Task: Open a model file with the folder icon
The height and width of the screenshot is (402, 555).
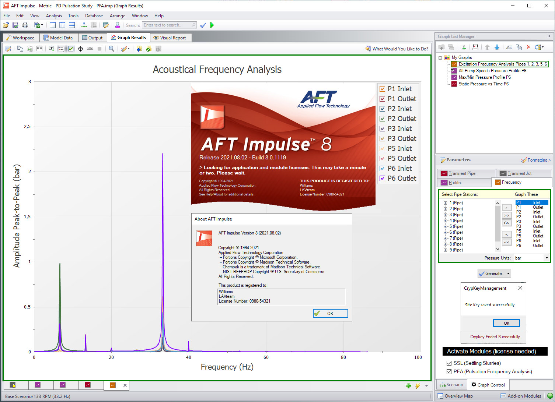Action: tap(6, 25)
